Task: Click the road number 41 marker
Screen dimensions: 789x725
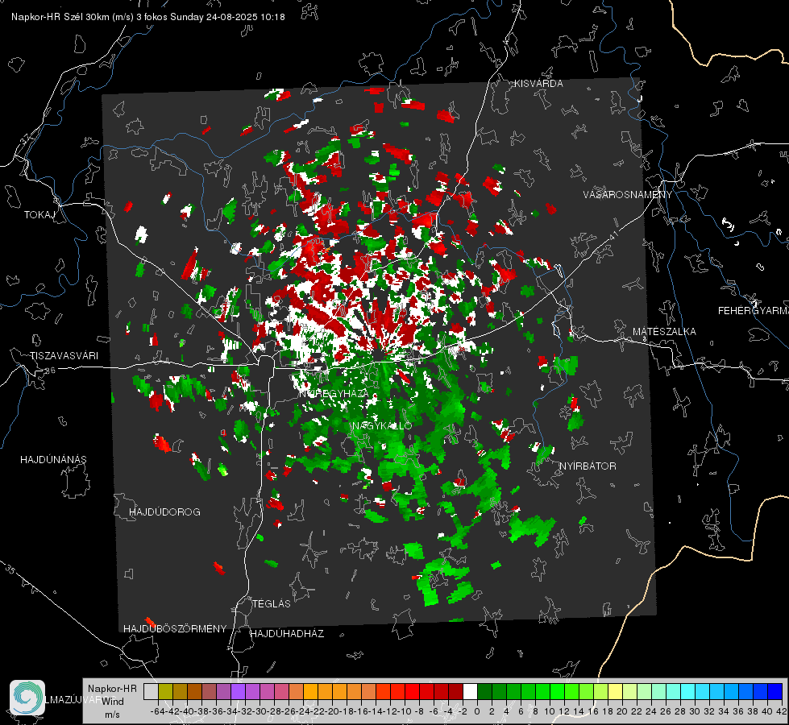Action: [613, 236]
